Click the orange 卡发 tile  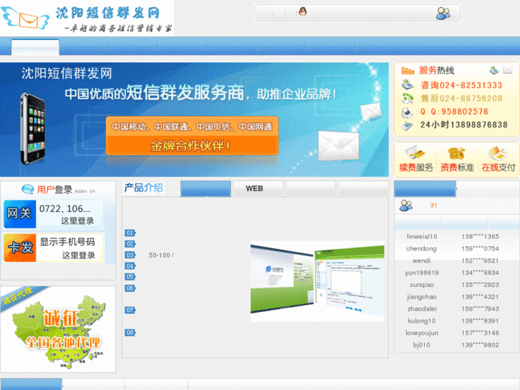(x=20, y=248)
